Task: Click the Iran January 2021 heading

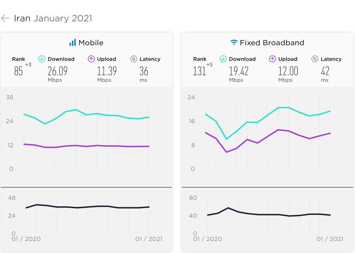Action: 53,18
